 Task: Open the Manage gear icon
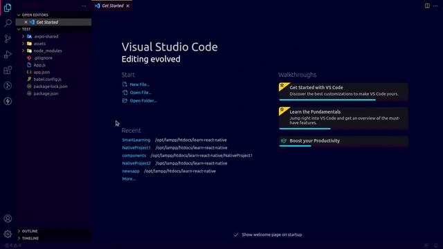[x=8, y=234]
